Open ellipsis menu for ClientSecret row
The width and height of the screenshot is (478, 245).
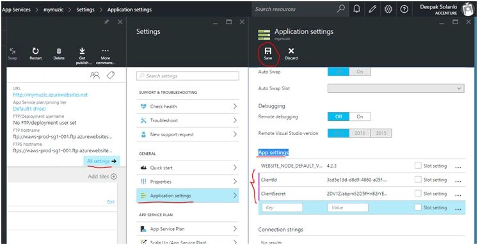(x=458, y=195)
